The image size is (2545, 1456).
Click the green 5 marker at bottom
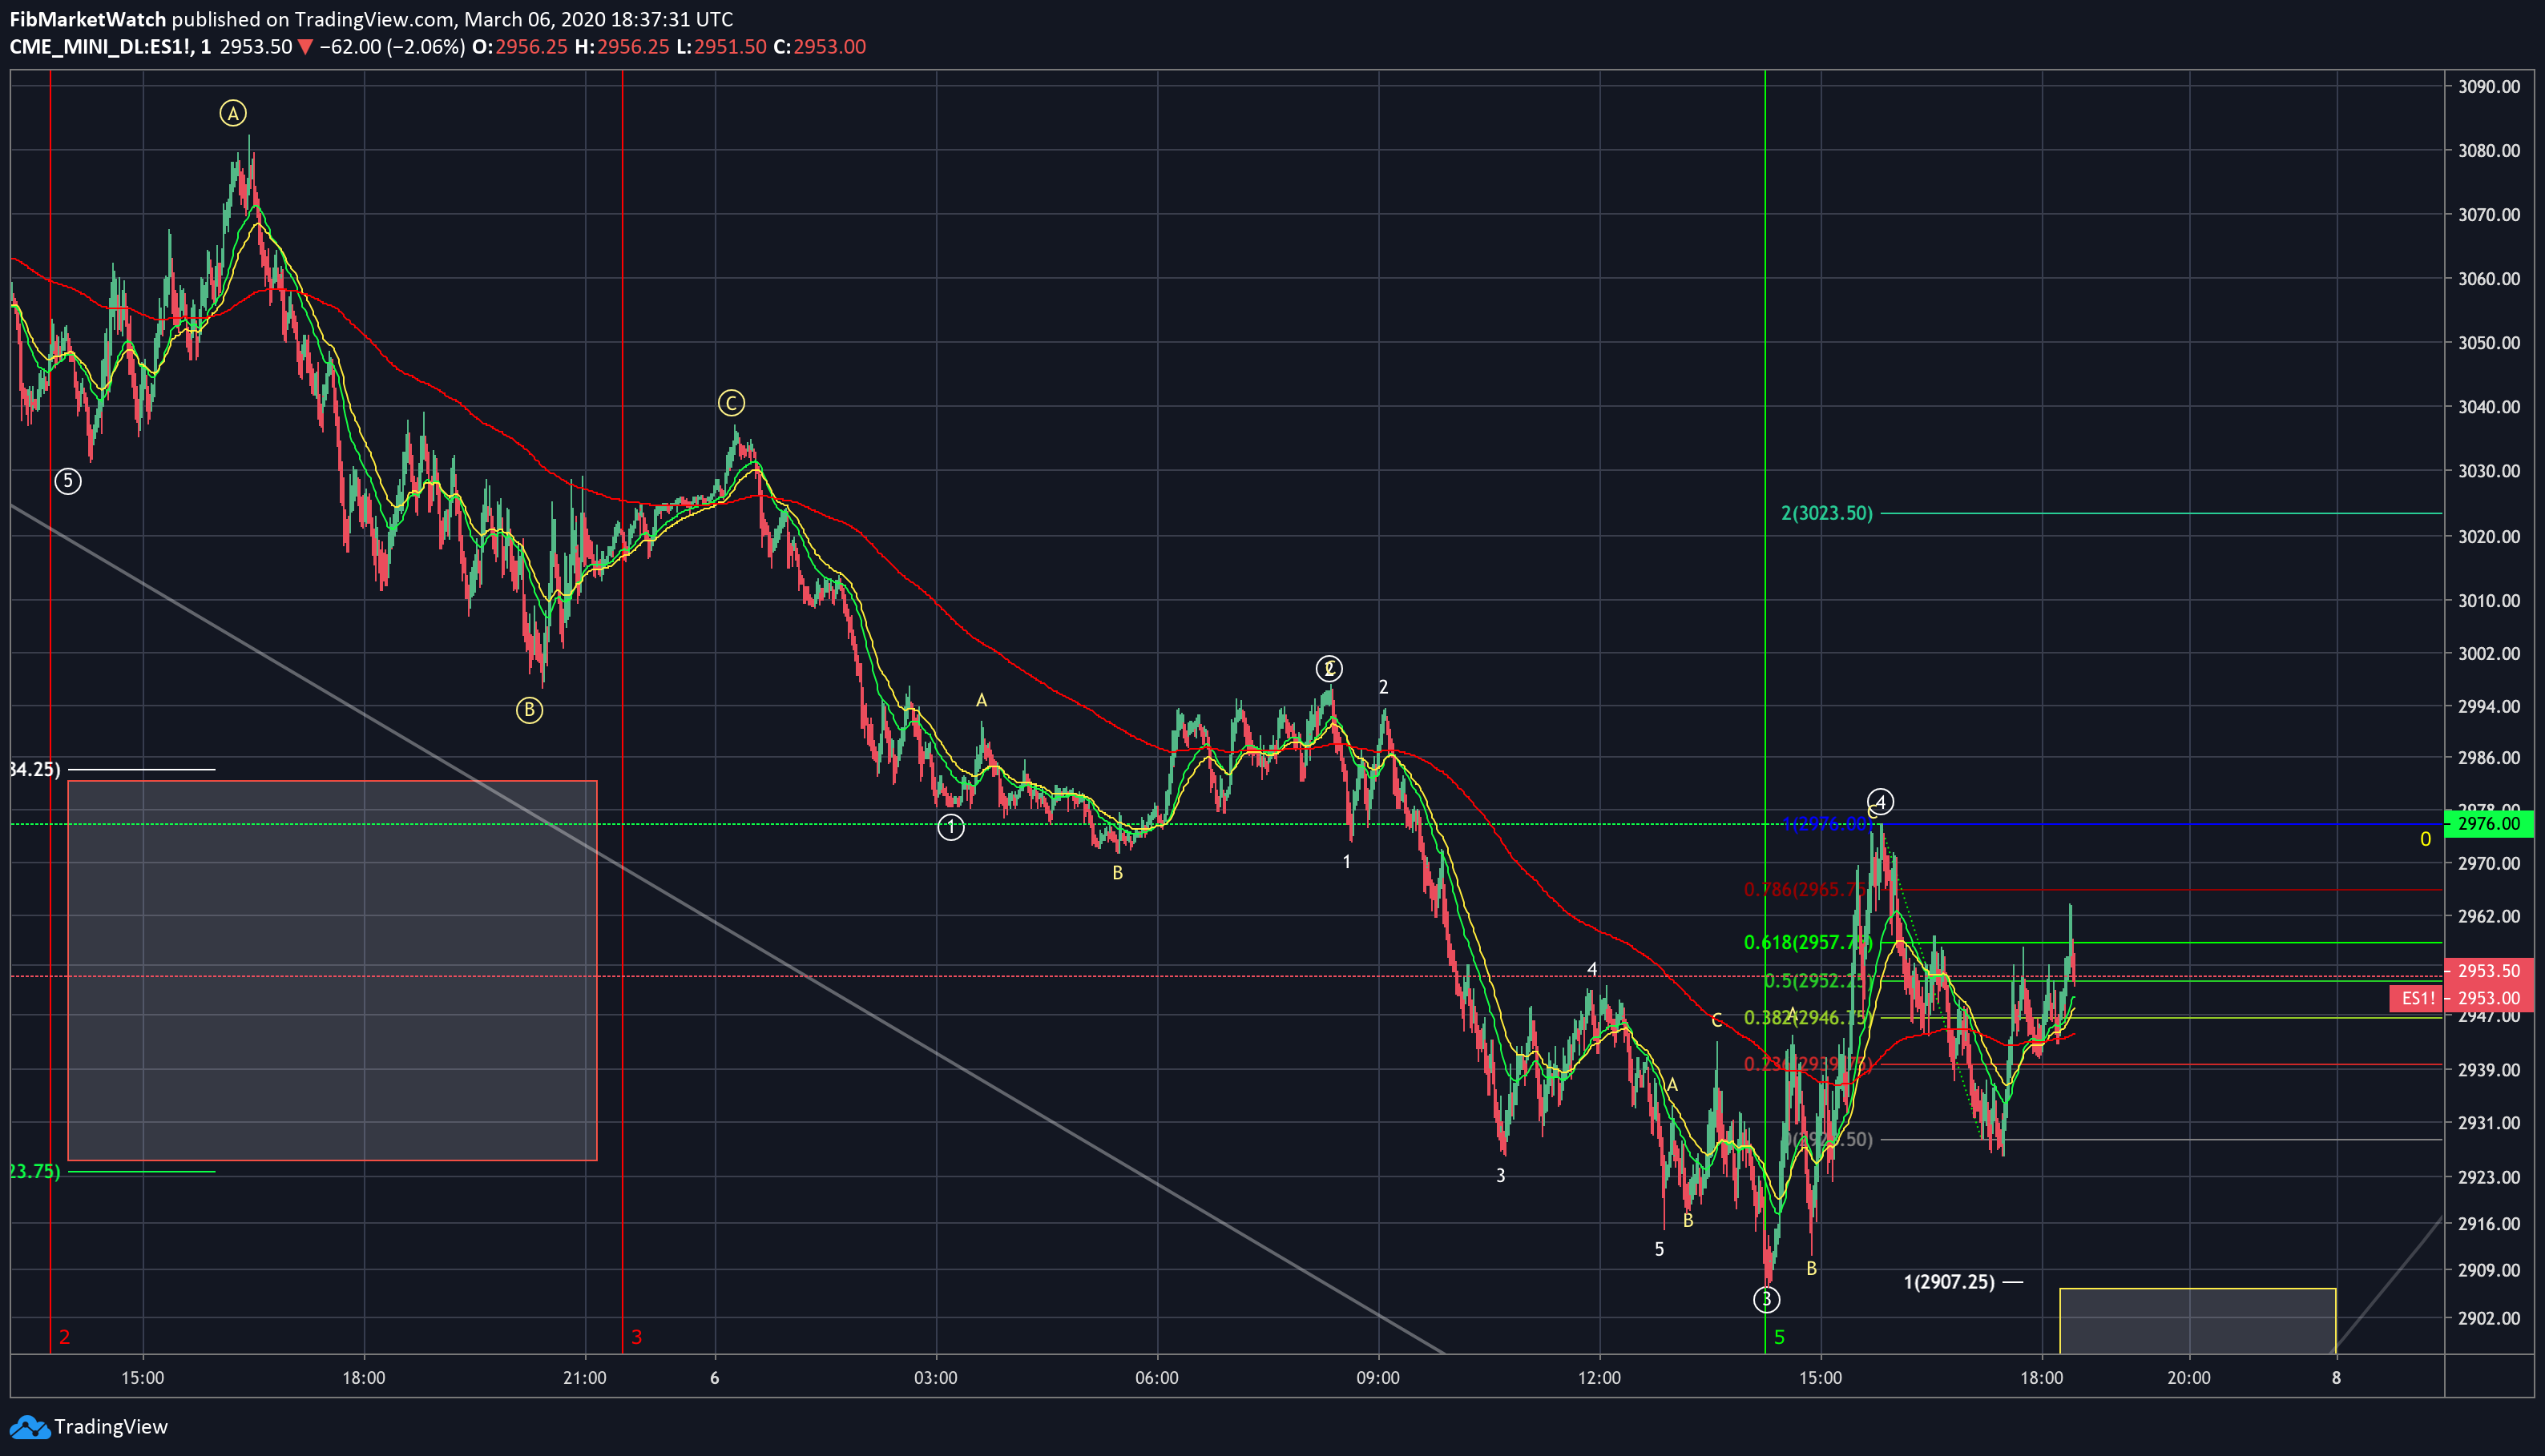[1780, 1337]
